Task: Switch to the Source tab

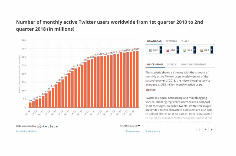Action: click(172, 64)
